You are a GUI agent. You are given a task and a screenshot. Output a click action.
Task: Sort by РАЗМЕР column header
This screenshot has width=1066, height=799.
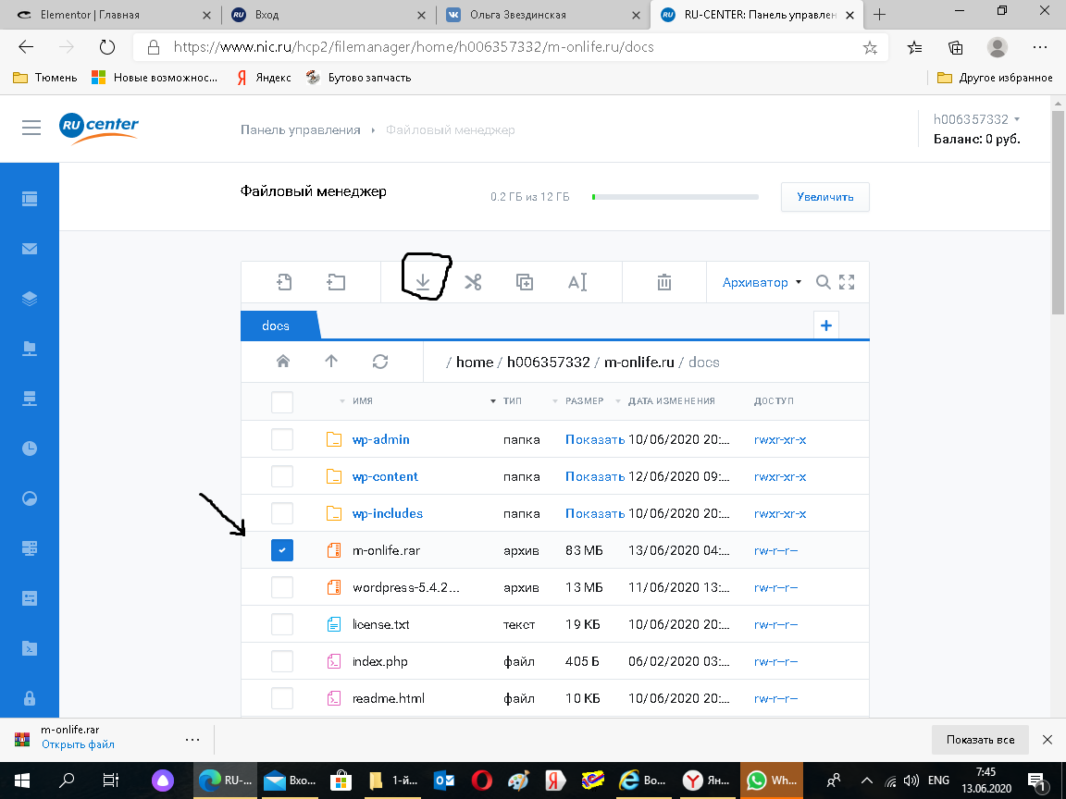[585, 400]
